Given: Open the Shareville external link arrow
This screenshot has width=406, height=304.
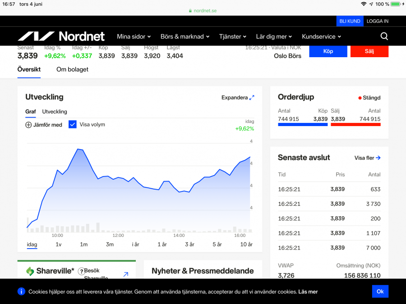Looking at the screenshot, I should tap(126, 274).
